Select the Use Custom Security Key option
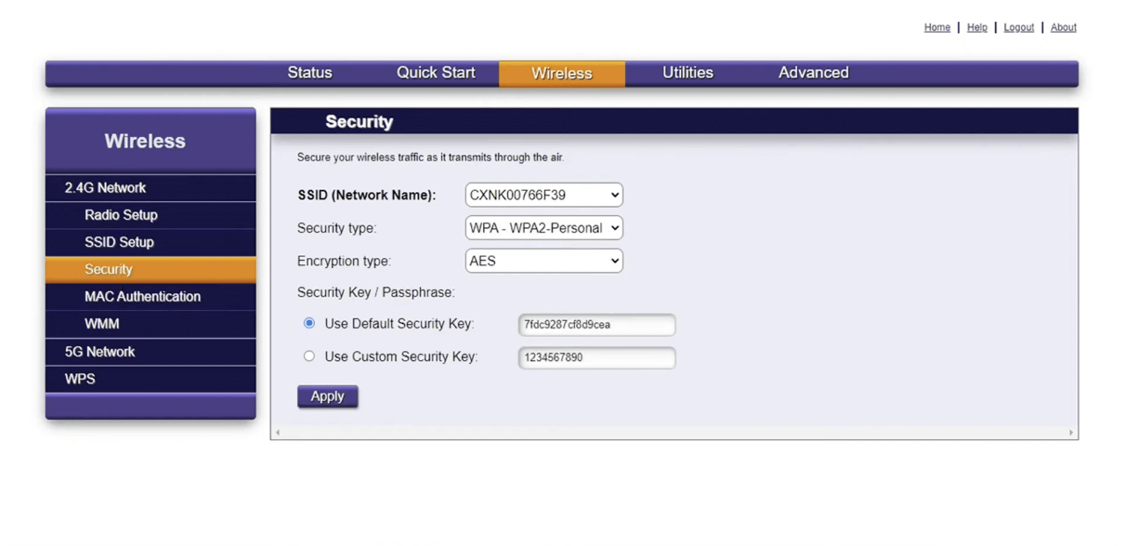Screen dimensions: 1125x546 pos(309,356)
